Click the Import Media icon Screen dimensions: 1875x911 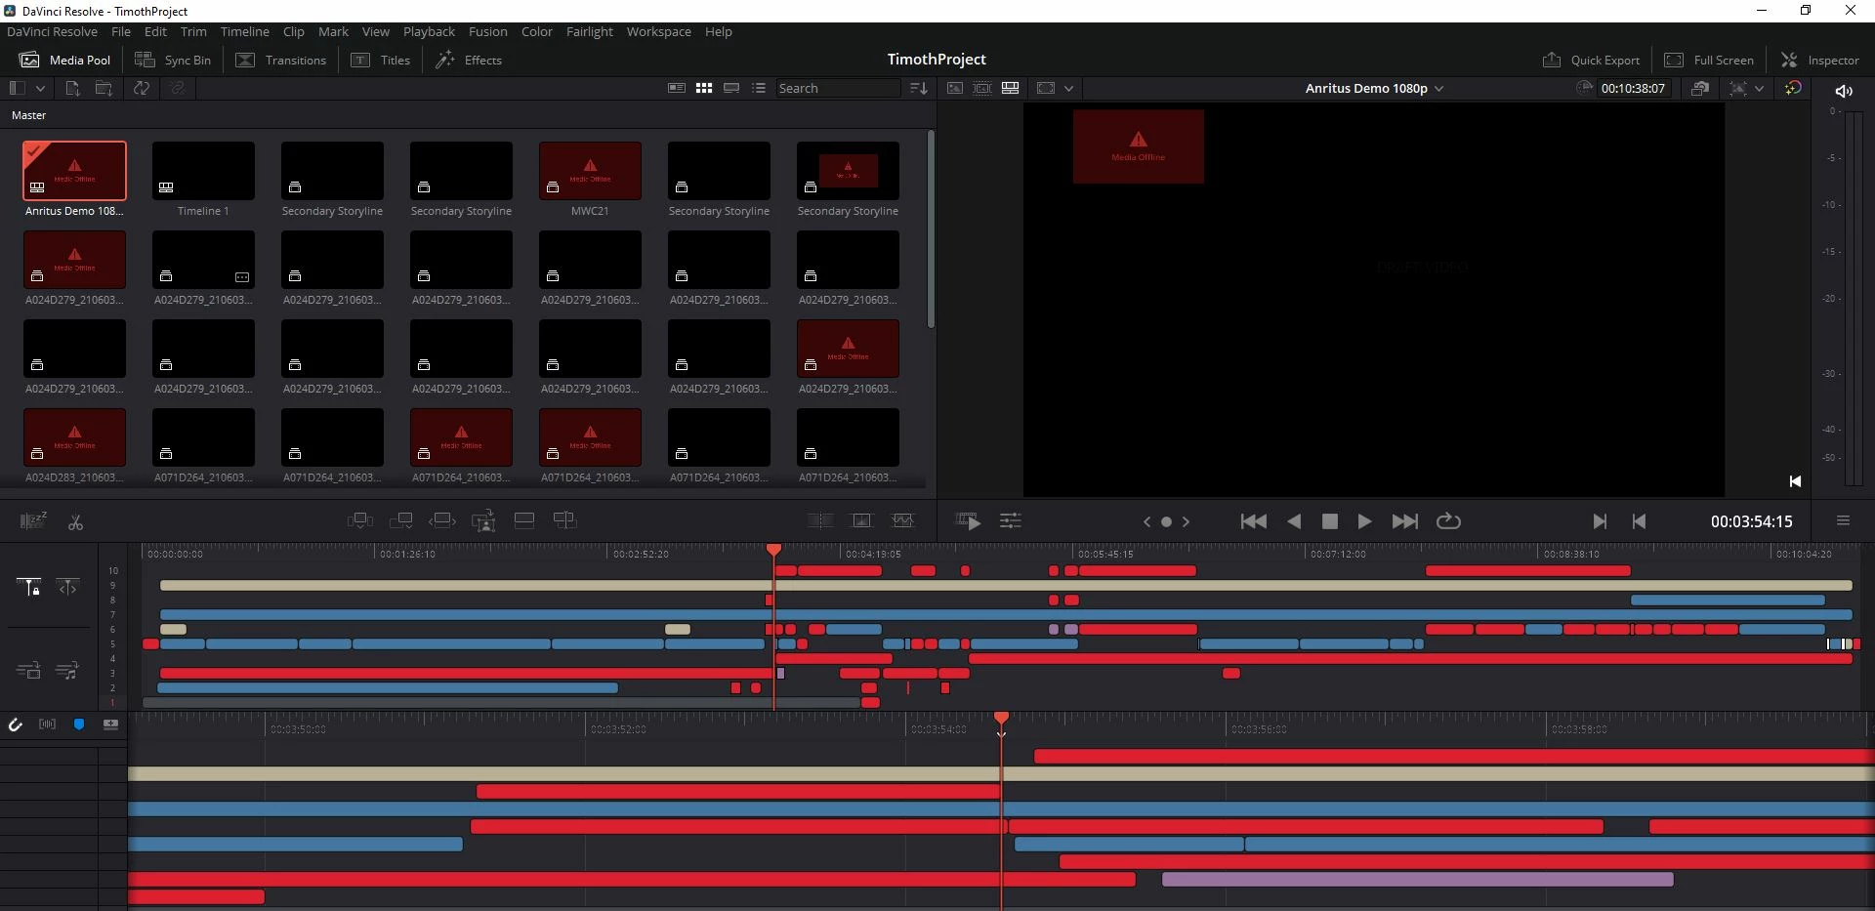72,88
